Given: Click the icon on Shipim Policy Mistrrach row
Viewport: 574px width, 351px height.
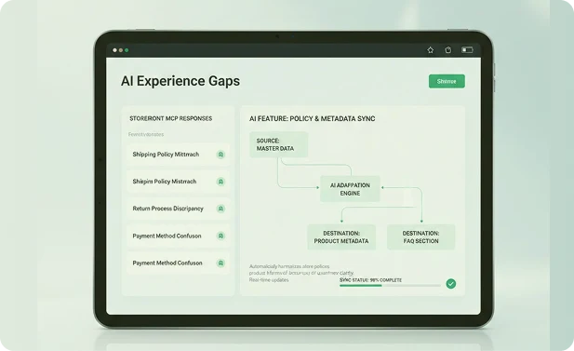Looking at the screenshot, I should coord(220,182).
